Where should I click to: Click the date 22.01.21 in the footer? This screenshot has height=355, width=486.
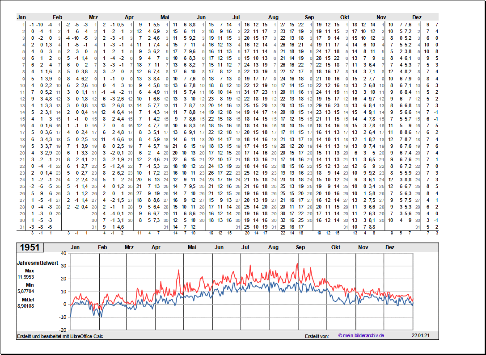coord(421,336)
